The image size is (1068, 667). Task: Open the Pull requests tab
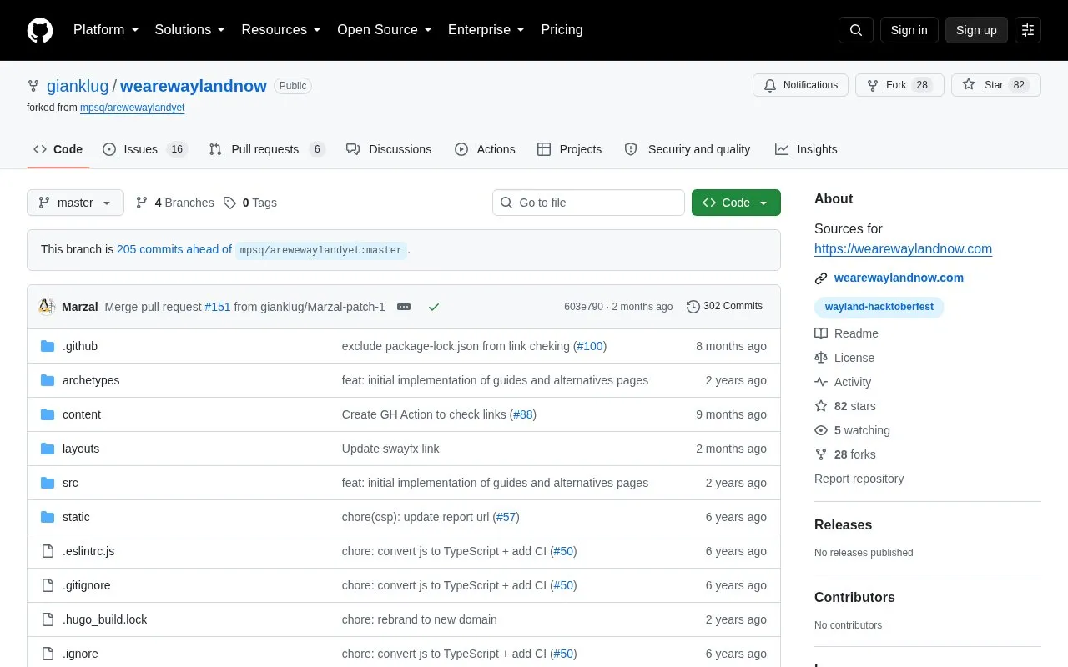(266, 149)
